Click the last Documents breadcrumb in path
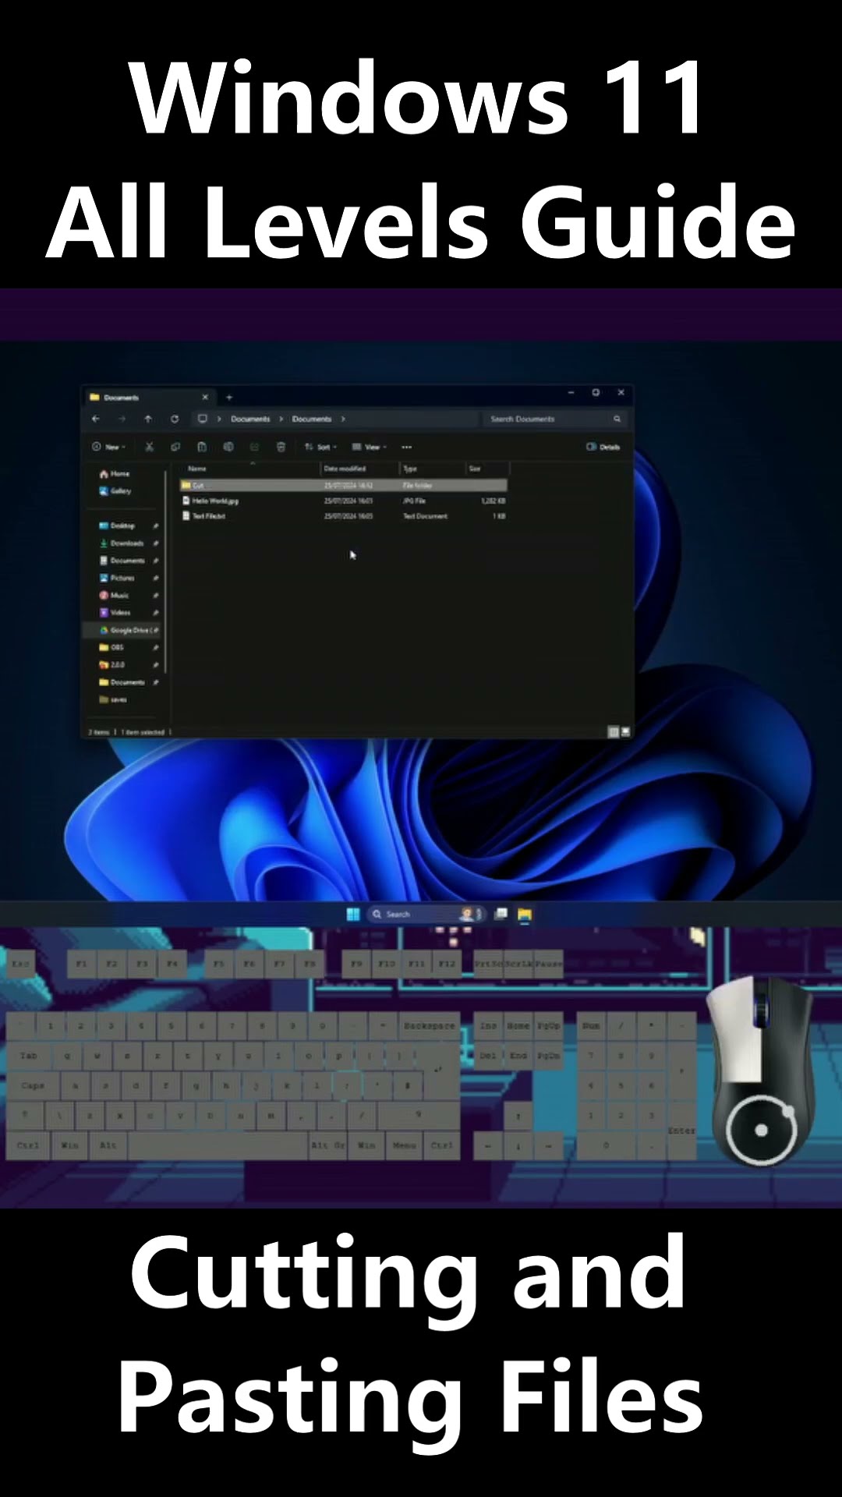 (x=312, y=419)
